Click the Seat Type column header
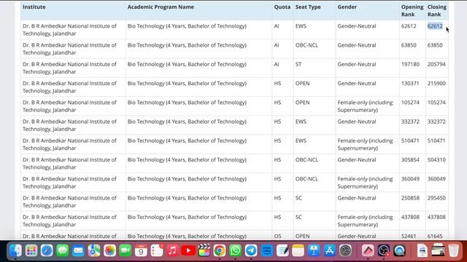Viewport: 467px width, 262px height. pyautogui.click(x=308, y=7)
